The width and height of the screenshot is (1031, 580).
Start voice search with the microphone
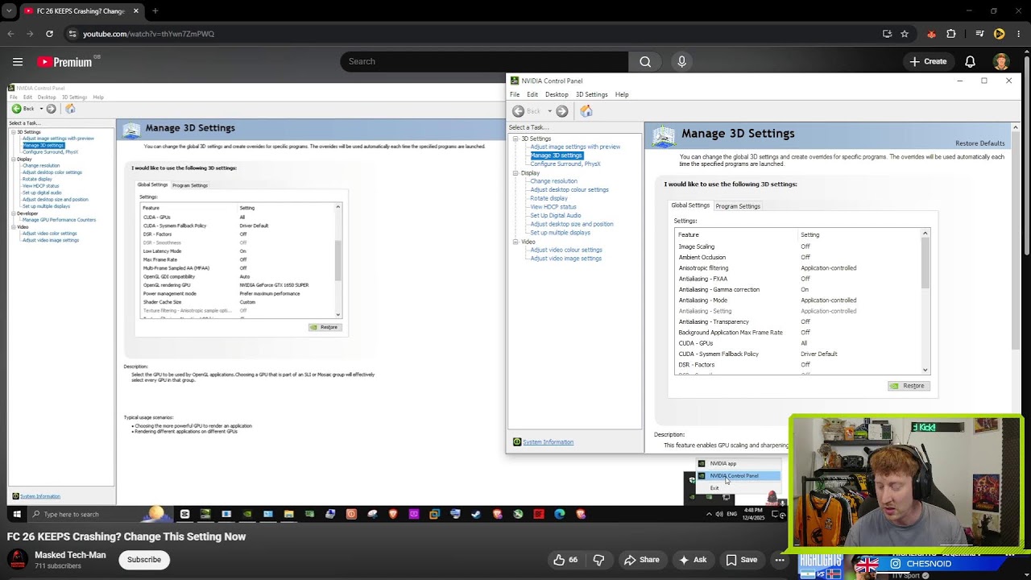(682, 61)
